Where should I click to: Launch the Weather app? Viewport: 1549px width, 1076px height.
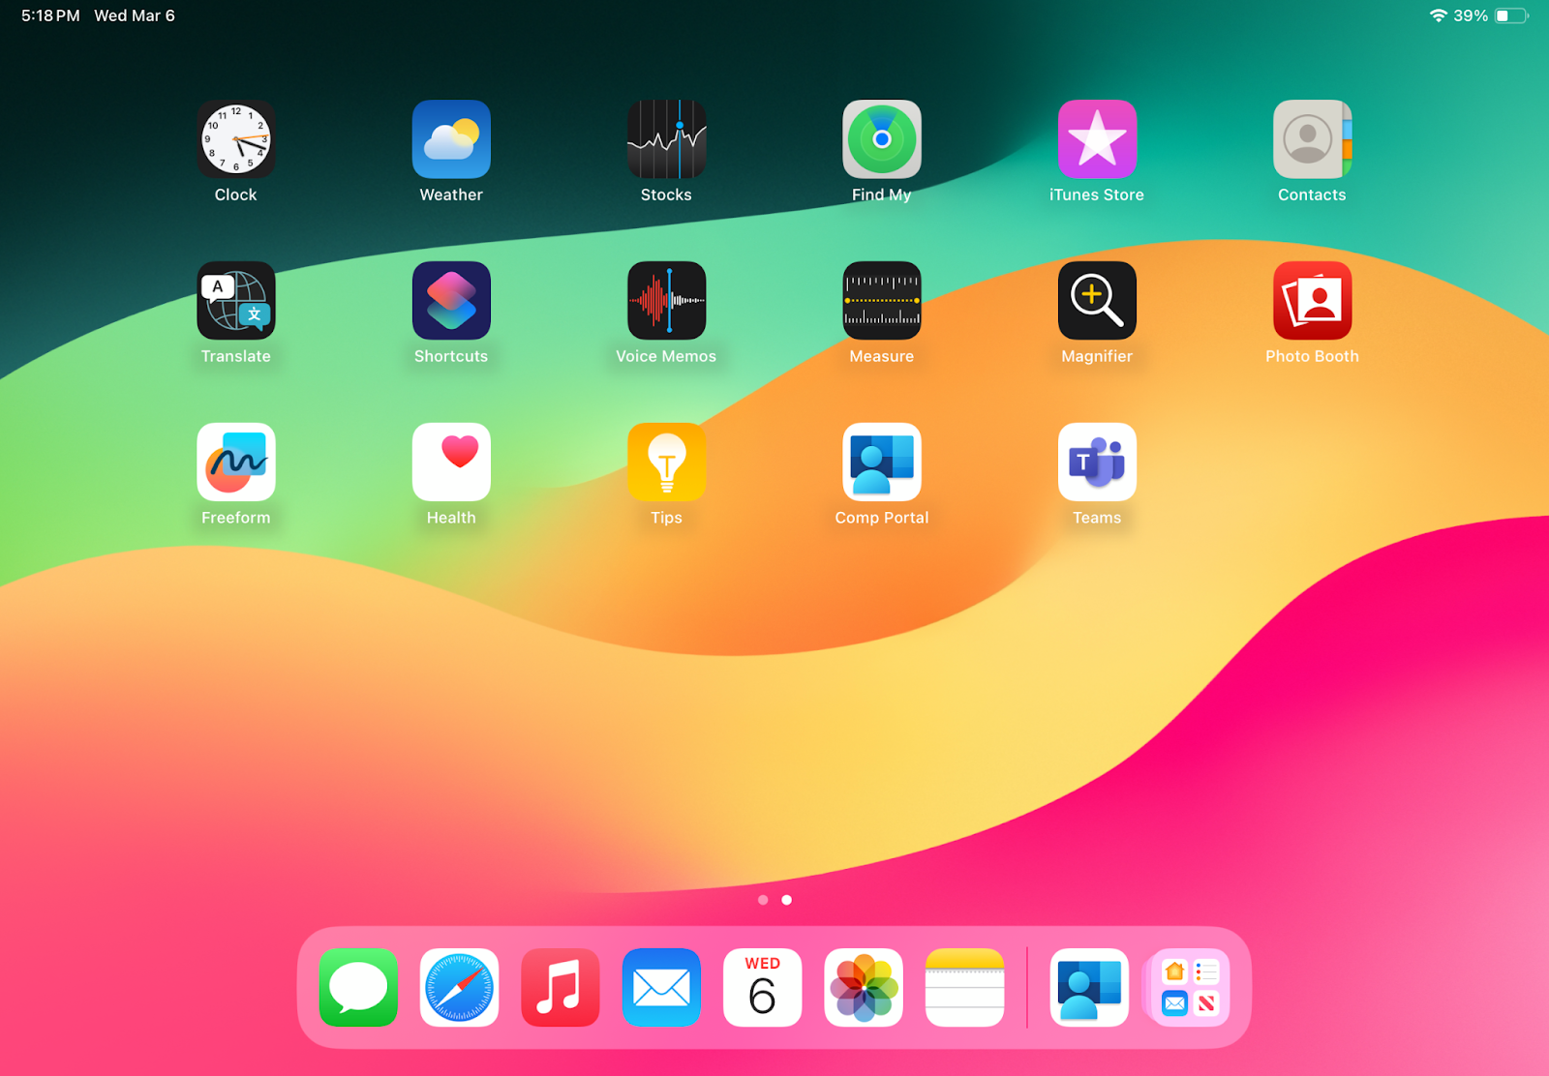(x=451, y=139)
